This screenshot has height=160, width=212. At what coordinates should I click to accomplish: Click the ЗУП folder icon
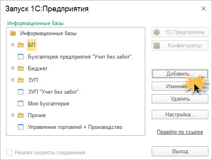pos(21,80)
